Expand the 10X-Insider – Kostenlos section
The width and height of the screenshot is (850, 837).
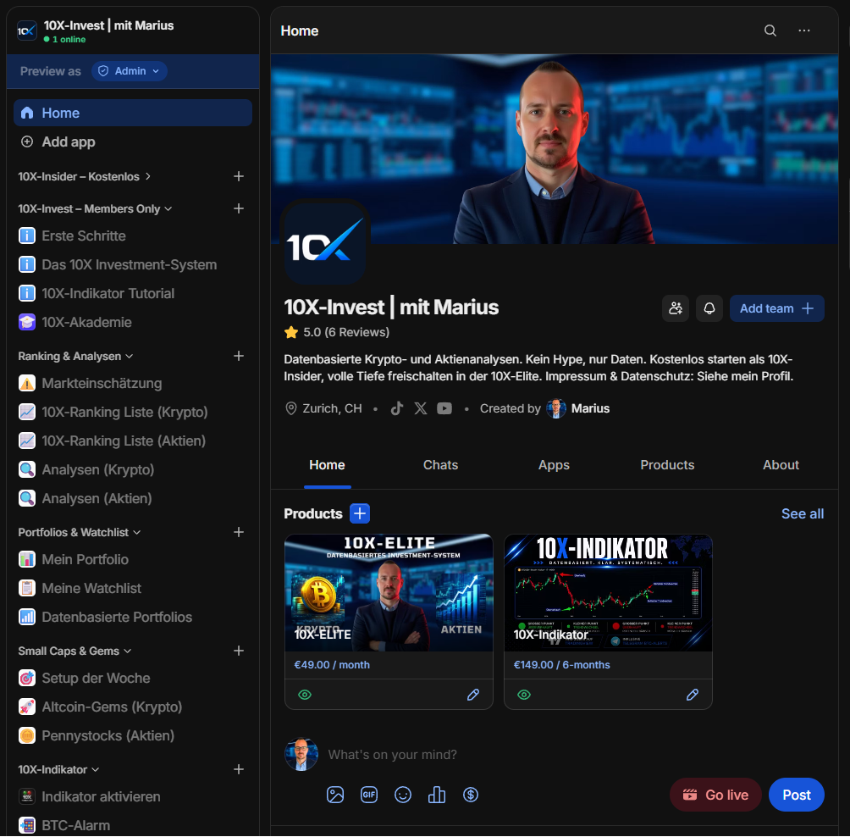(x=84, y=176)
